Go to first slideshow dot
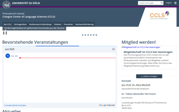 tap(83, 35)
